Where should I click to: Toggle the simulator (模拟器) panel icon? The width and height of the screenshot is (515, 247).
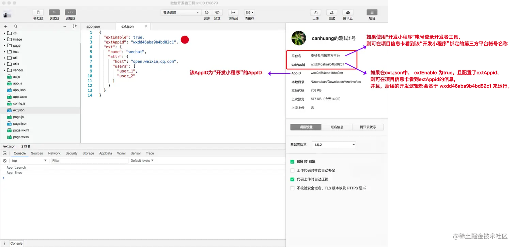pyautogui.click(x=38, y=12)
